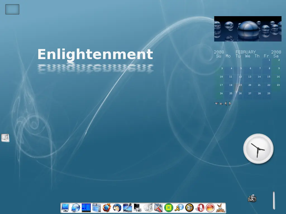Click the glass spheres slideshow thumbnail
This screenshot has height=214, width=286.
pyautogui.click(x=248, y=29)
